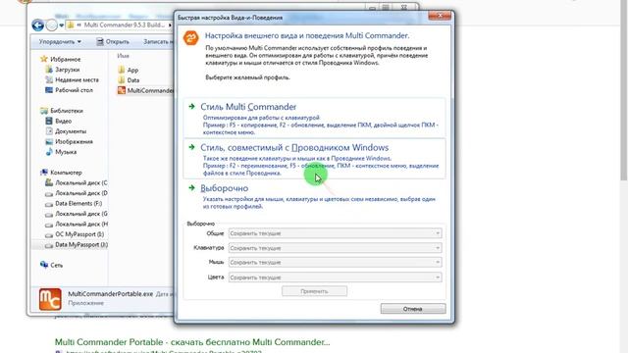628x353 pixels.
Task: Click the green arrow beside Выборочно
Action: (192, 187)
